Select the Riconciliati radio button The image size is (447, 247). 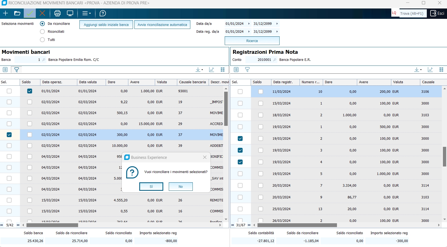coord(42,32)
